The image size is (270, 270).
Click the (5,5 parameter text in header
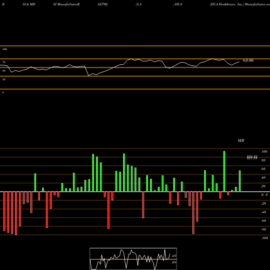[x=139, y=4]
